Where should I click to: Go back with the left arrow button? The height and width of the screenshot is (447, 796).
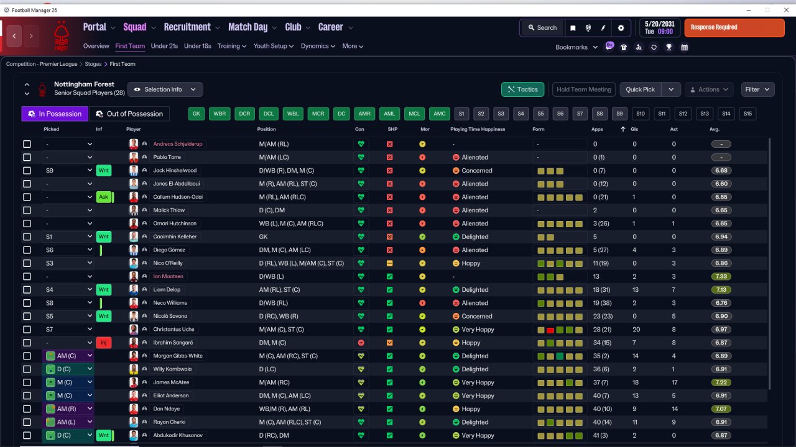coord(14,36)
